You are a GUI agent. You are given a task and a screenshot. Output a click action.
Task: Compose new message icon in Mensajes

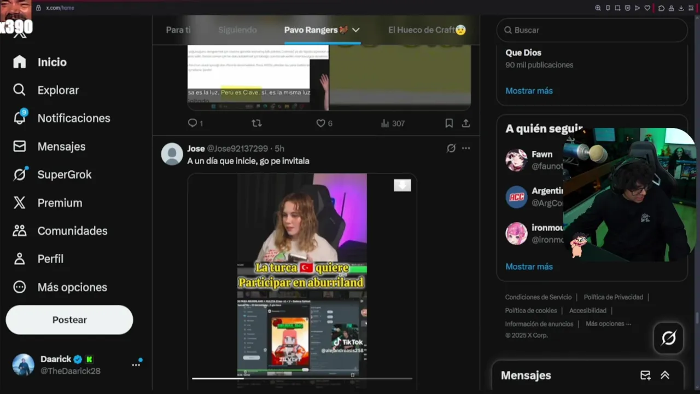pos(645,375)
